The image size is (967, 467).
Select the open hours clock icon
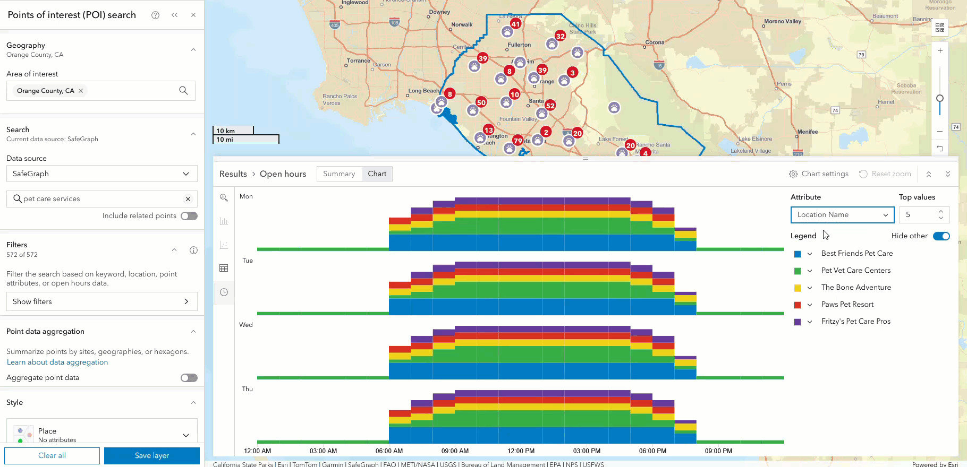pyautogui.click(x=224, y=292)
